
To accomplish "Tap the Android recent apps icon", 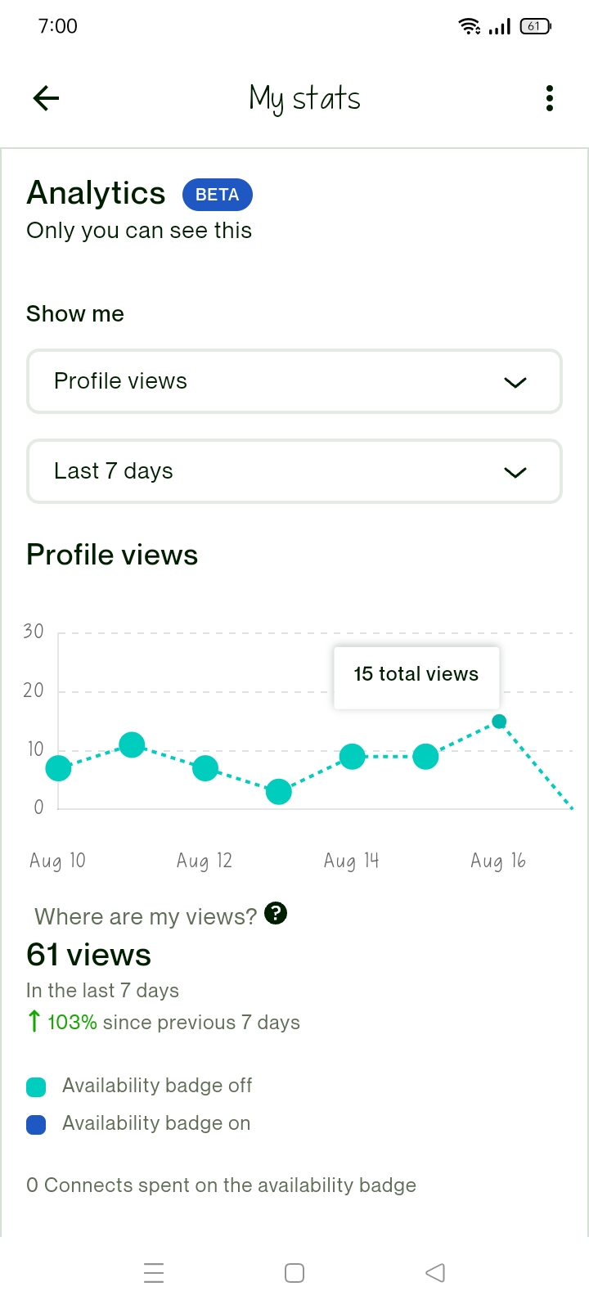I will pos(154,1273).
